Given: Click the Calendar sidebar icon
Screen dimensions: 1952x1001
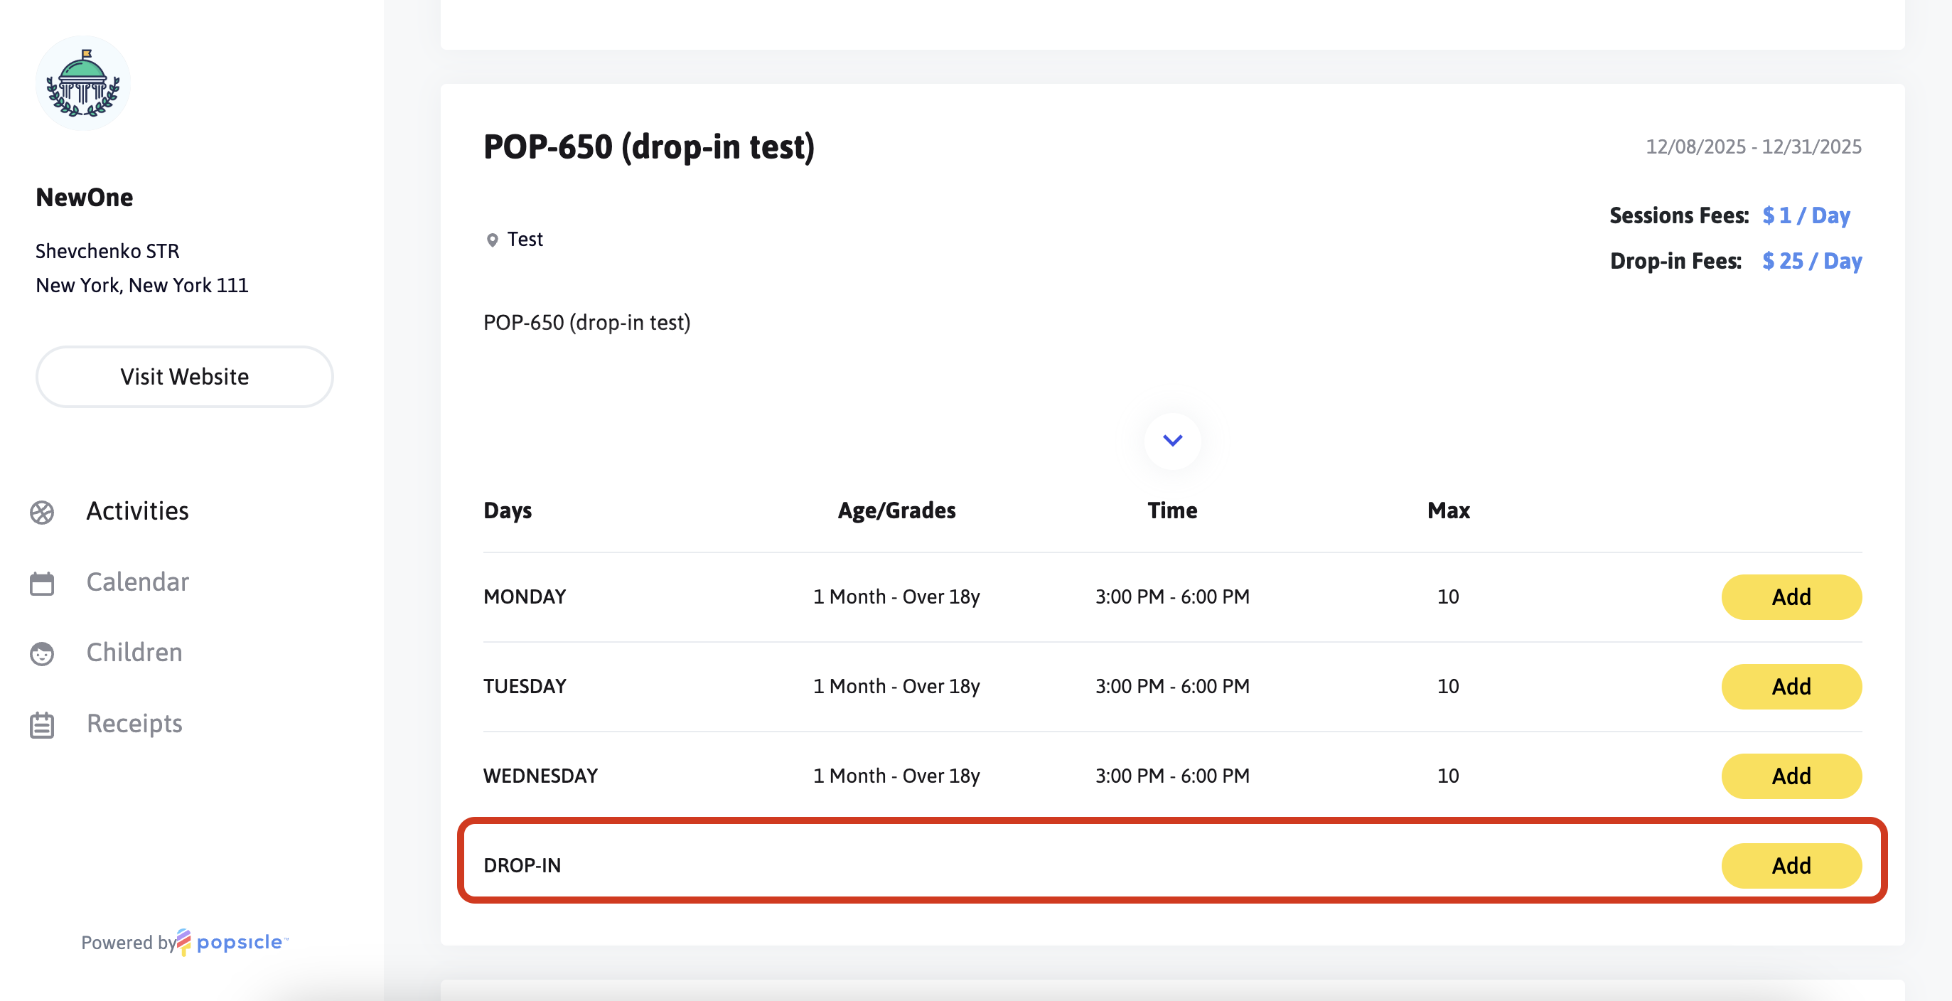Looking at the screenshot, I should (x=42, y=583).
